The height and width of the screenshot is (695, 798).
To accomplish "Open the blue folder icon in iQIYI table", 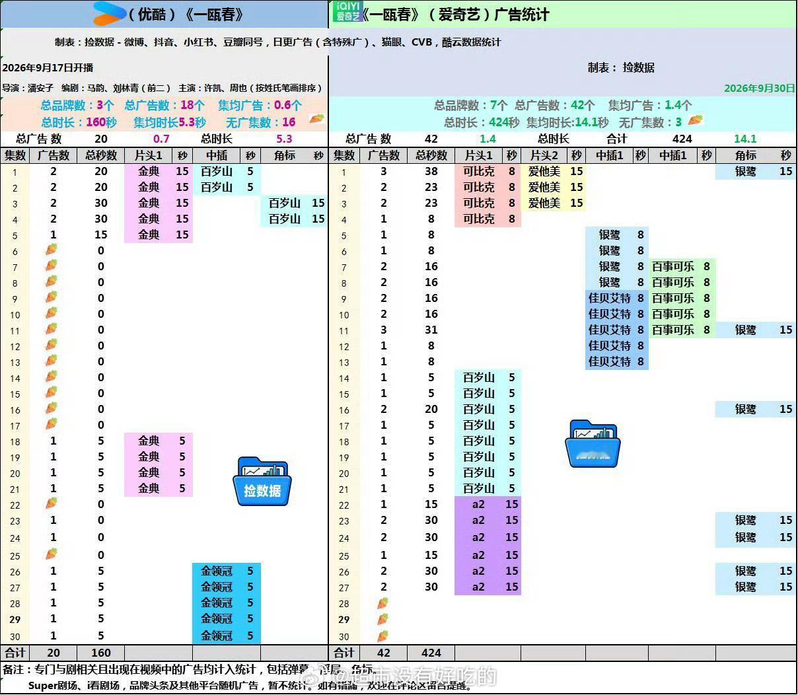I will coord(593,443).
